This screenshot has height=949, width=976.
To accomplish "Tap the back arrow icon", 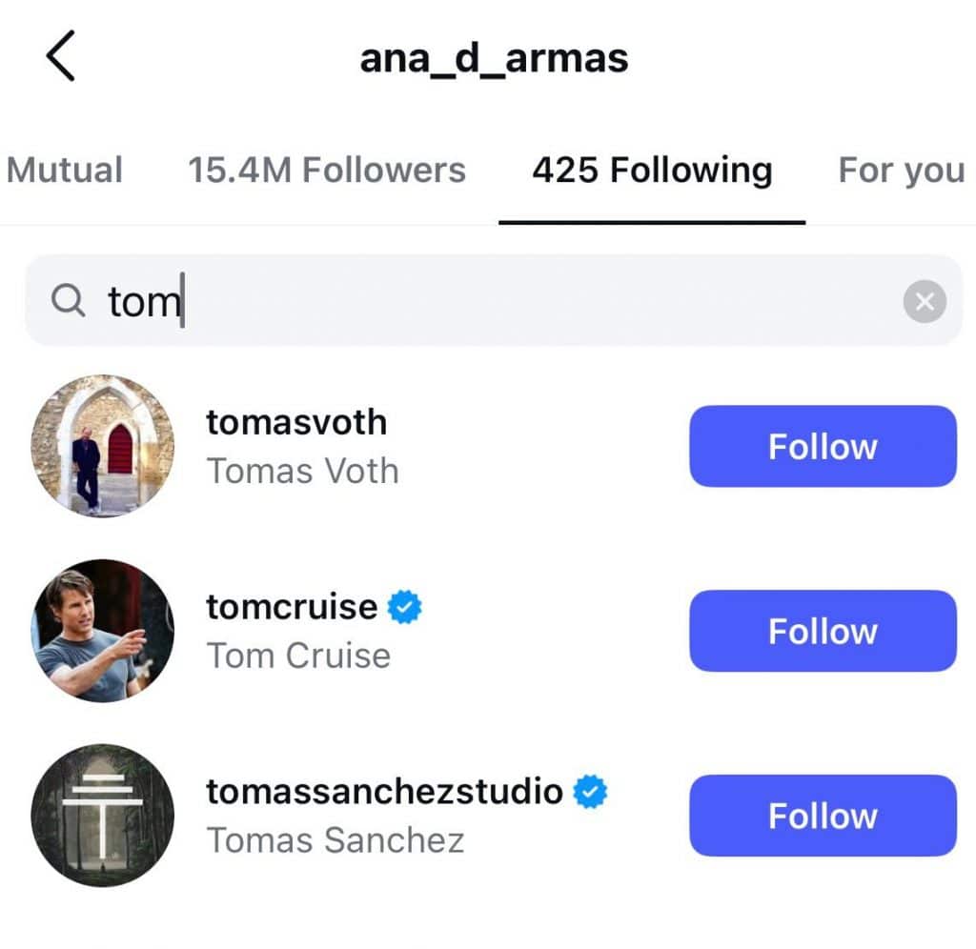I will pyautogui.click(x=60, y=58).
